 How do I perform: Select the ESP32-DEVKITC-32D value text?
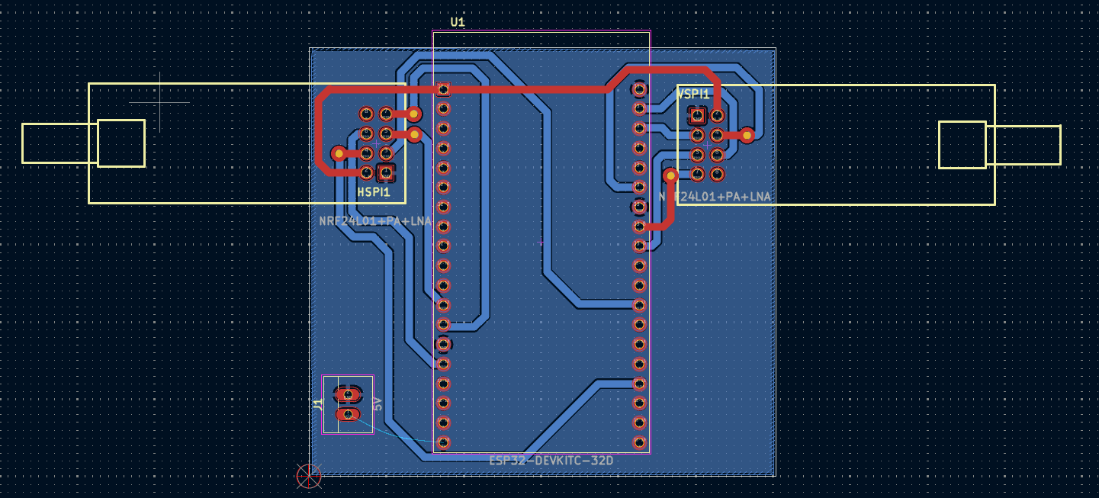point(551,461)
